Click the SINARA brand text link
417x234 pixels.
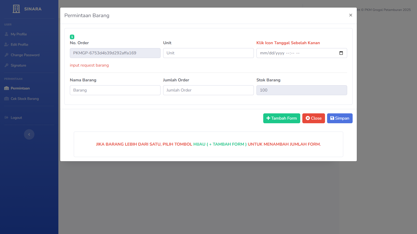coord(33,9)
